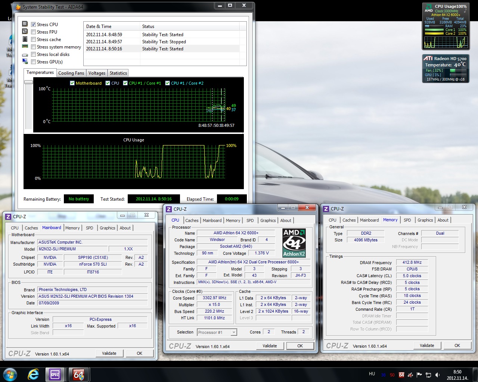Click the Status column header
This screenshot has width=478, height=382.
click(x=190, y=26)
